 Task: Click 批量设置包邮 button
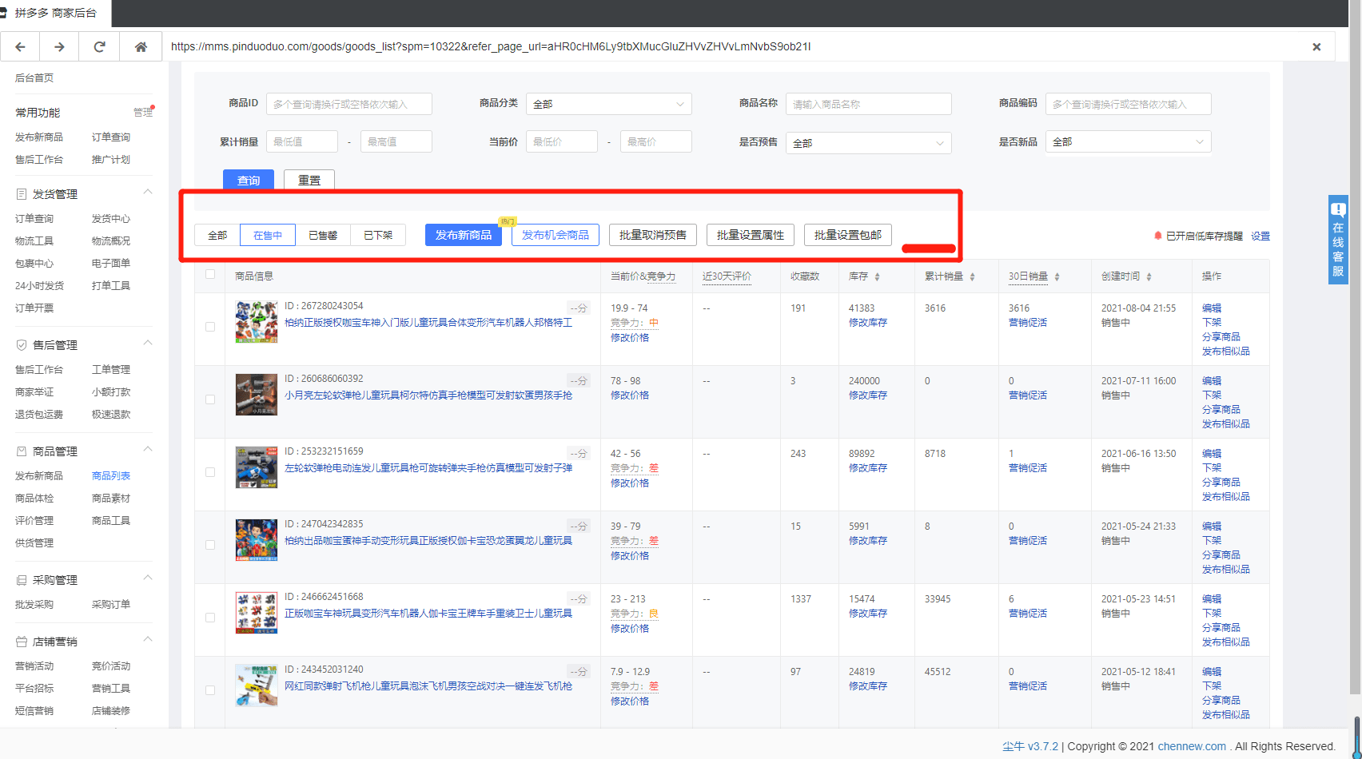[x=848, y=235]
